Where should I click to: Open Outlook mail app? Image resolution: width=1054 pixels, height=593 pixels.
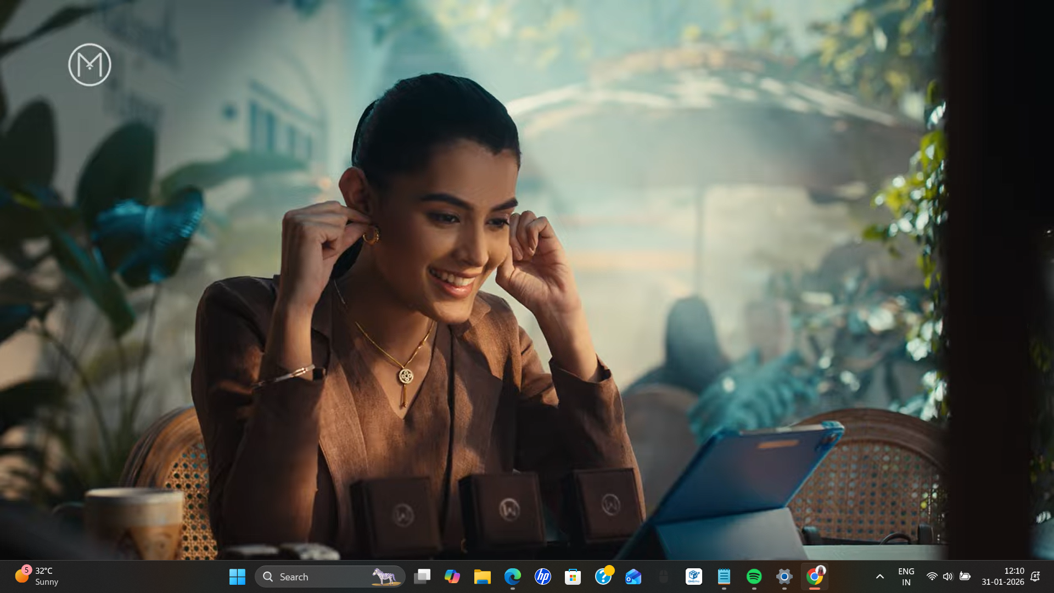coord(633,577)
